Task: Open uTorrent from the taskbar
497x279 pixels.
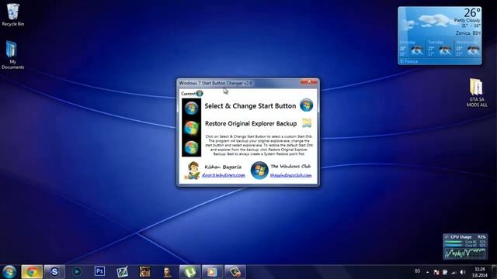Action: pos(189,272)
